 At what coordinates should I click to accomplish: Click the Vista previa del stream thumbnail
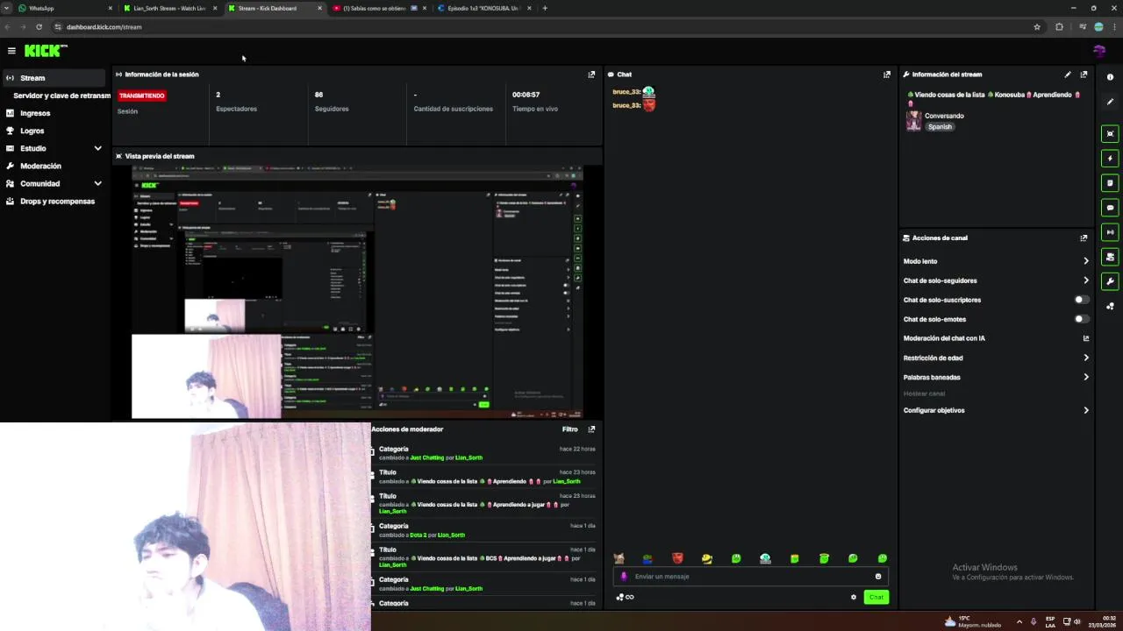point(357,292)
